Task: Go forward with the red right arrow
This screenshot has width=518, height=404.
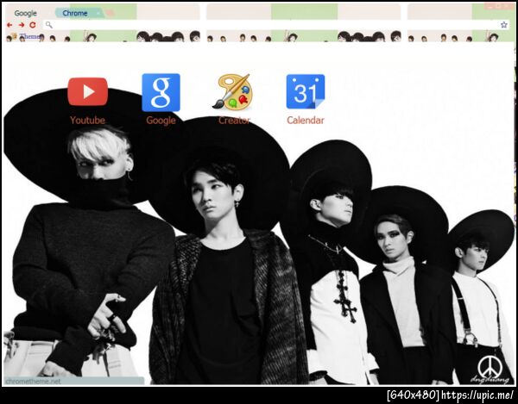Action: pos(22,25)
